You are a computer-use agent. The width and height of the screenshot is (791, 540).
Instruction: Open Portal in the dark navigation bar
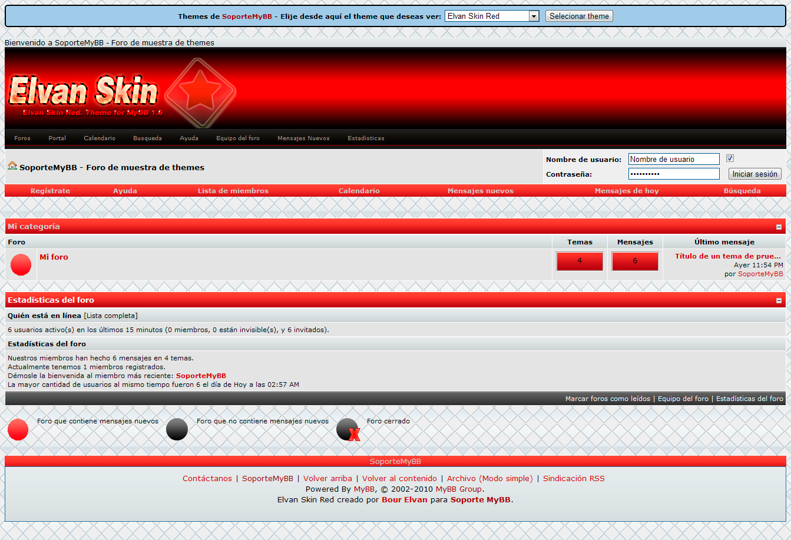point(57,138)
